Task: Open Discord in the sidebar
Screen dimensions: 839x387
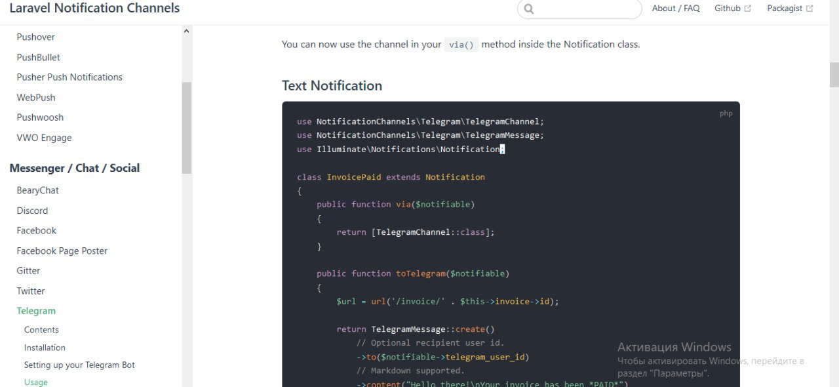Action: point(32,211)
